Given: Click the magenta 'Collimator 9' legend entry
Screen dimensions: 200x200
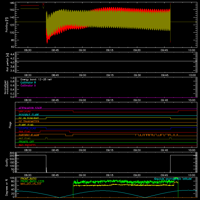Looking at the screenshot, I should (28, 85).
